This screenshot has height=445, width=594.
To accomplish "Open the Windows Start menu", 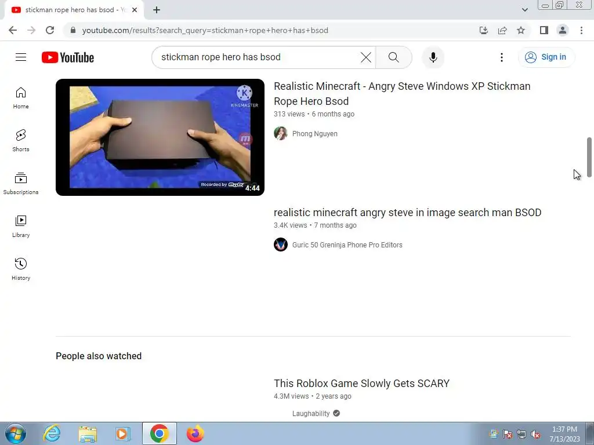I will [16, 433].
